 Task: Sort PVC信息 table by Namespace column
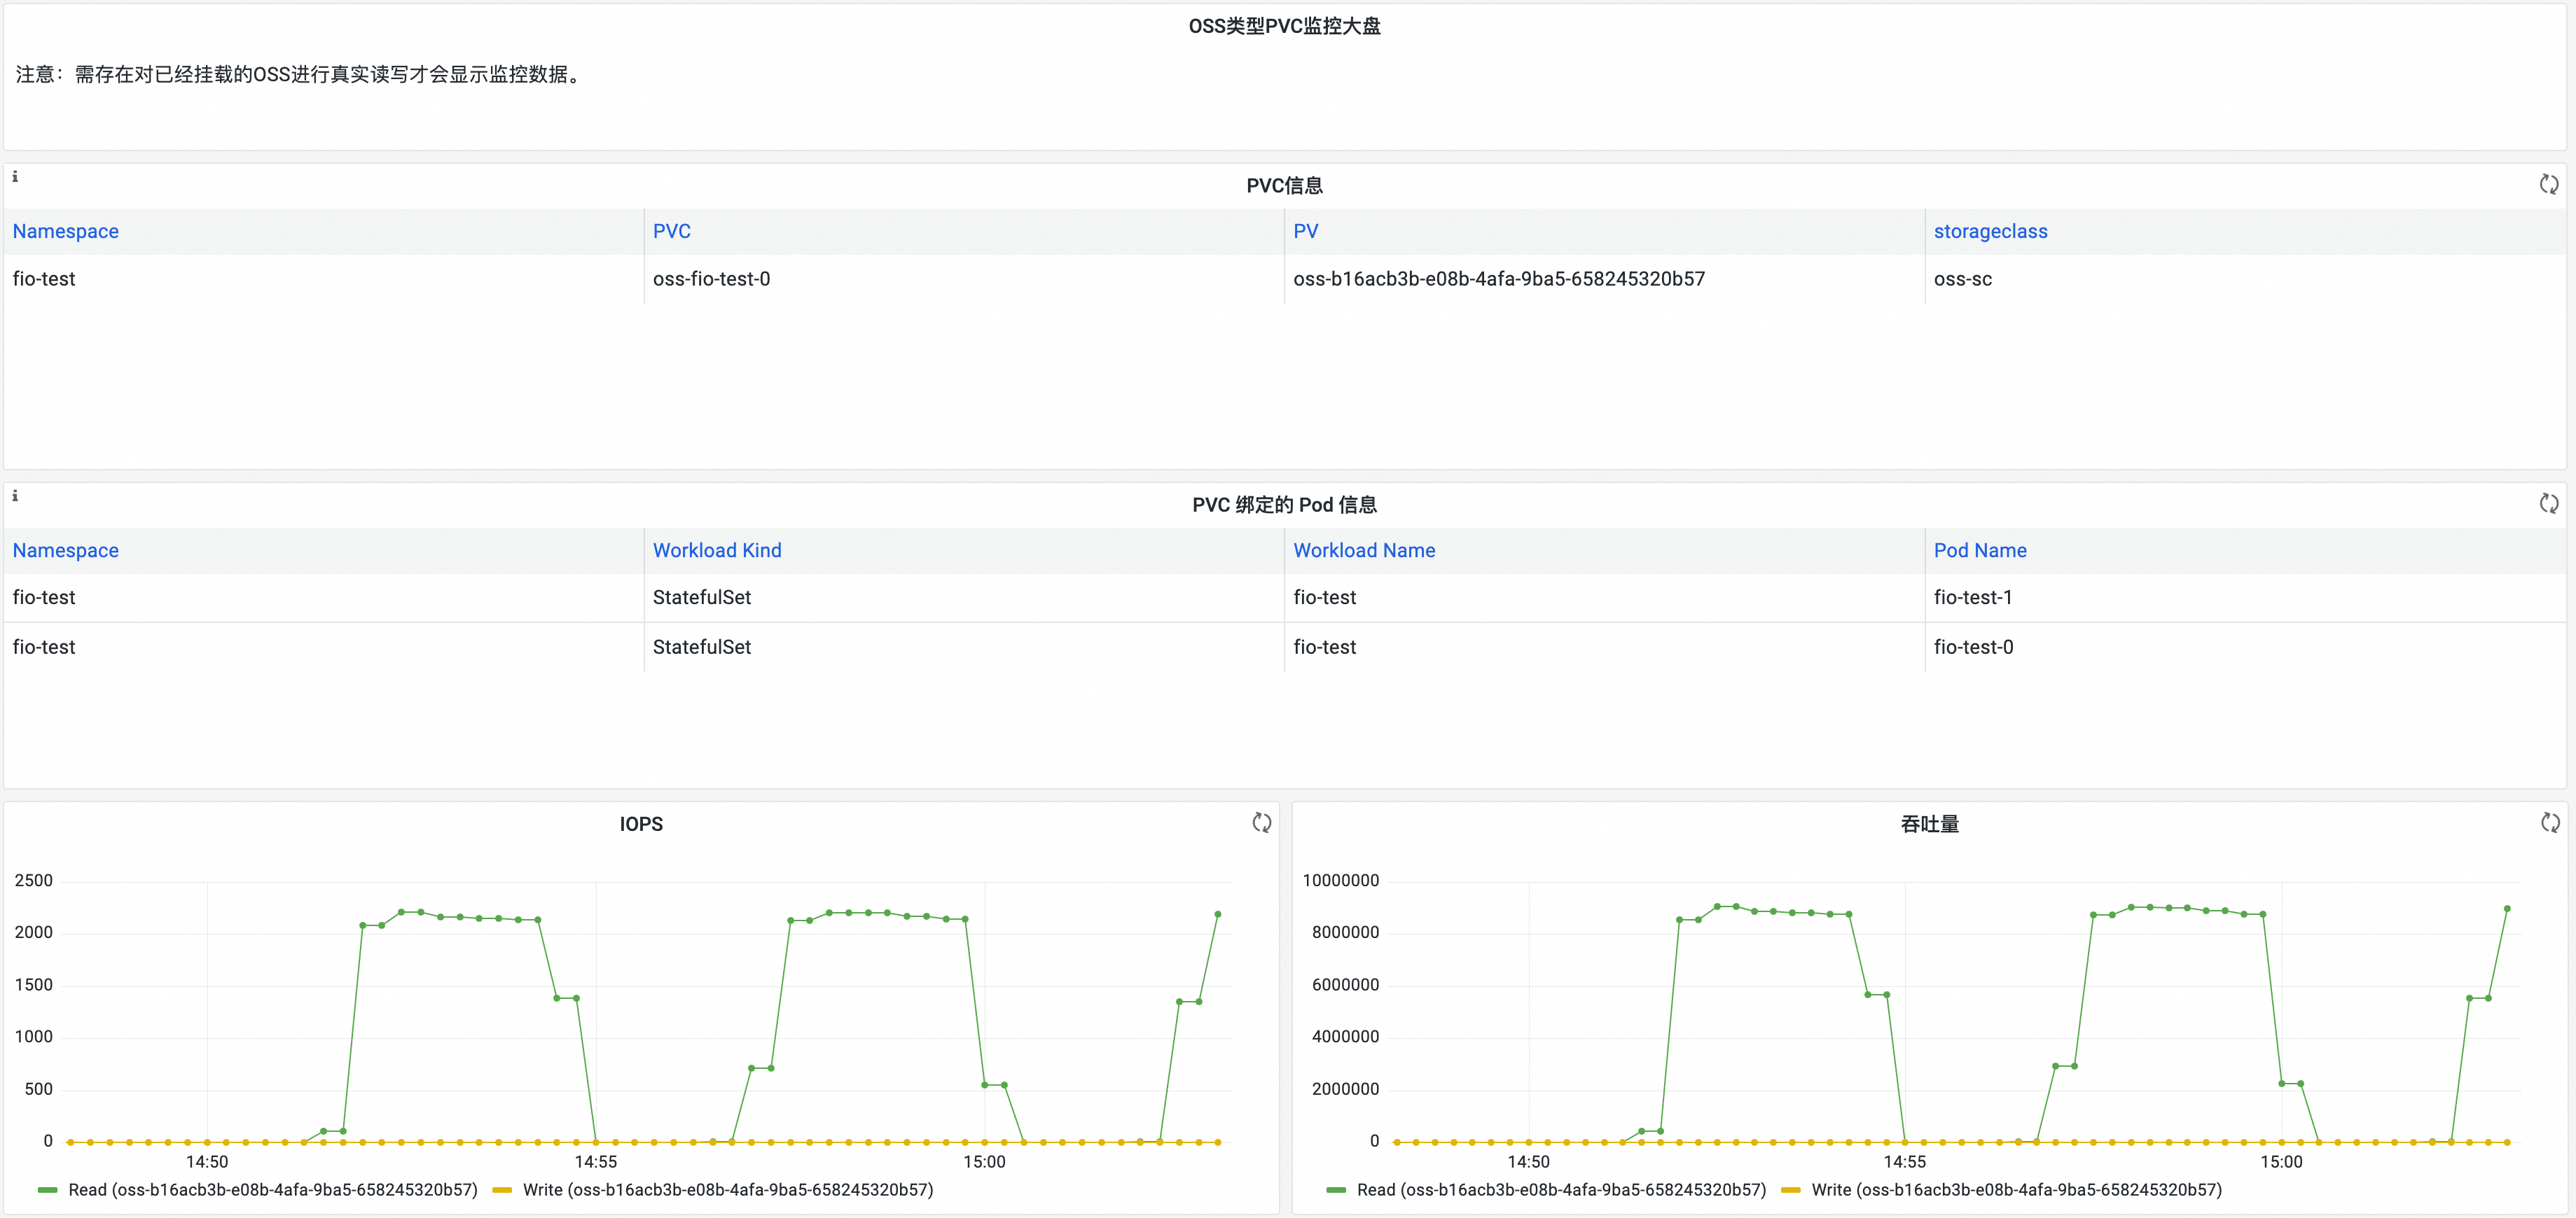click(66, 231)
